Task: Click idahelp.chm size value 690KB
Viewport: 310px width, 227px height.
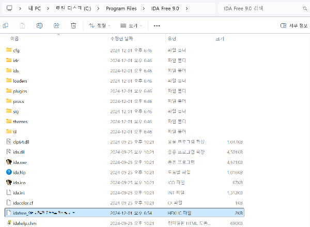Action: pyautogui.click(x=236, y=223)
